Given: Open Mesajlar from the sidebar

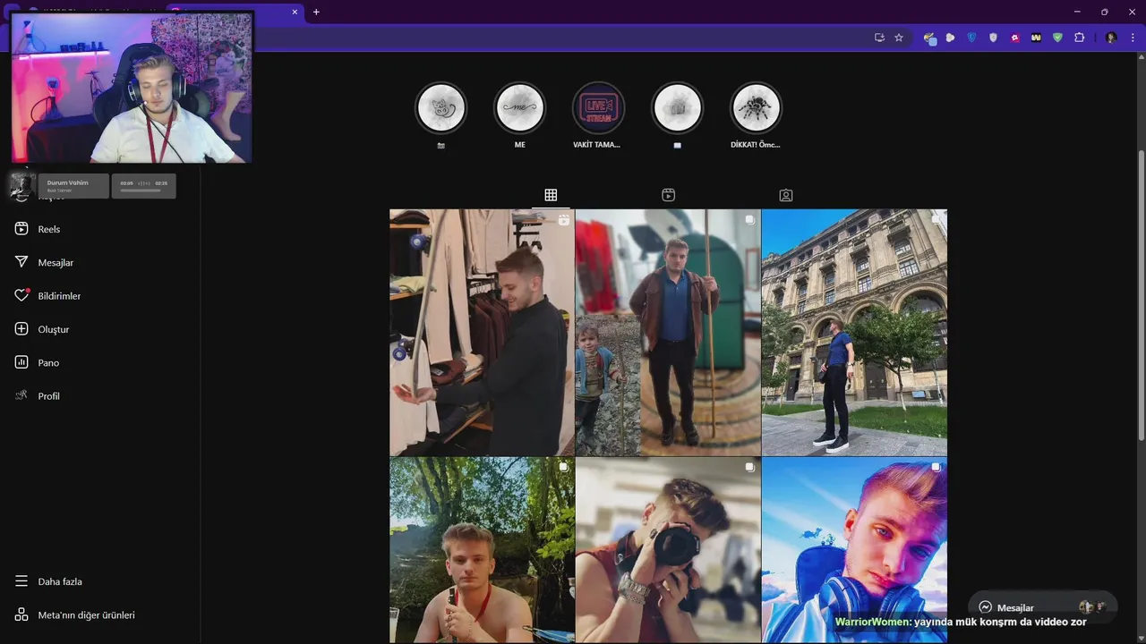Looking at the screenshot, I should pyautogui.click(x=44, y=262).
